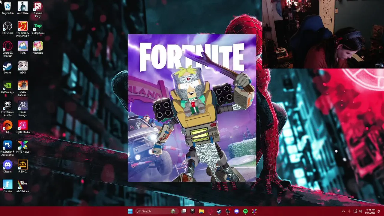Viewport: 384px width, 216px height.
Task: Select the PEAK desktop shortcut
Action: tap(23, 48)
